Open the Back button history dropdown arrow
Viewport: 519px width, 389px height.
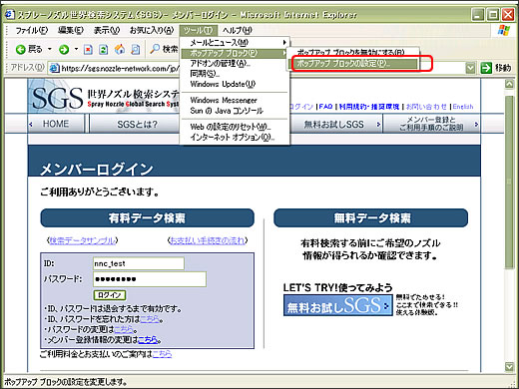[x=50, y=49]
